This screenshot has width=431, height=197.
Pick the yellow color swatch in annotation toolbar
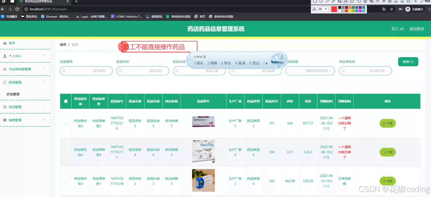(350, 11)
